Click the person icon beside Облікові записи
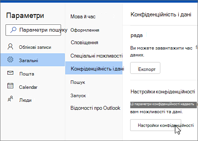The height and width of the screenshot is (141, 198). click(10, 46)
